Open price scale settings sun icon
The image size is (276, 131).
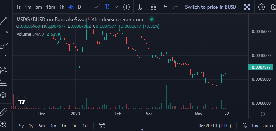(263, 114)
